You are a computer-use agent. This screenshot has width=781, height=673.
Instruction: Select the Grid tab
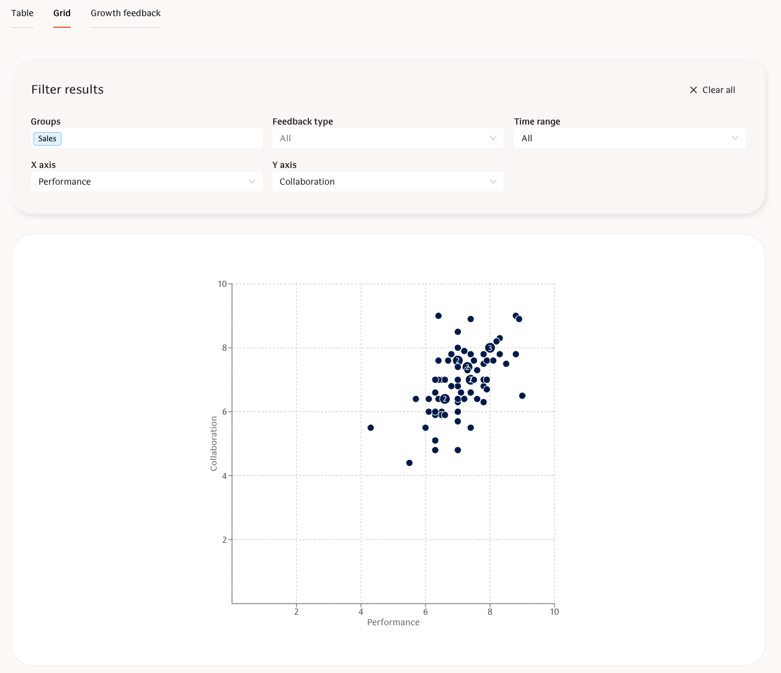click(x=62, y=13)
